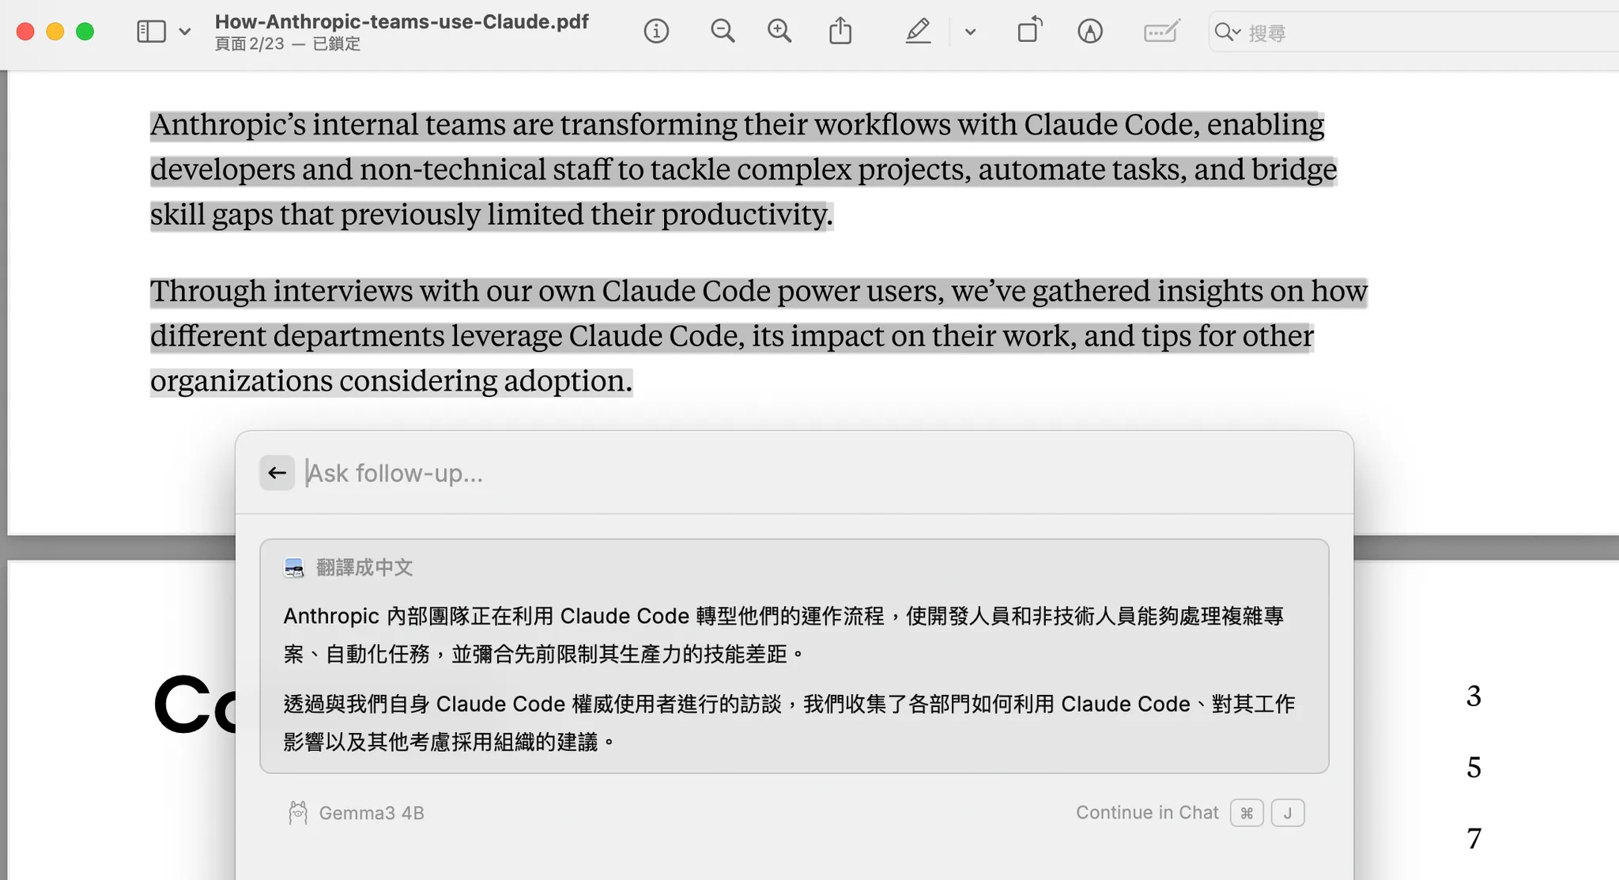Zoom out of the PDF page
The height and width of the screenshot is (880, 1619).
coord(723,32)
